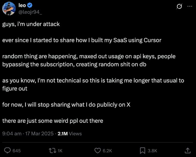The height and width of the screenshot is (157, 196).
Task: Click the line mentioning SaaS using Cursor
Action: [x=82, y=40]
